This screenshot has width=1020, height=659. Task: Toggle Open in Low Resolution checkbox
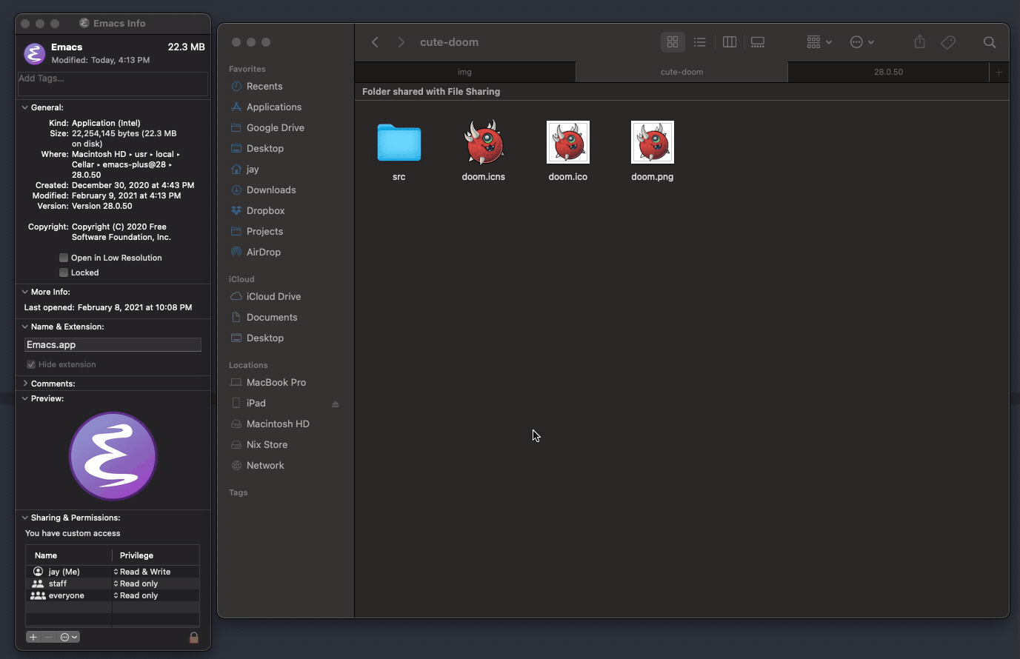pos(64,258)
